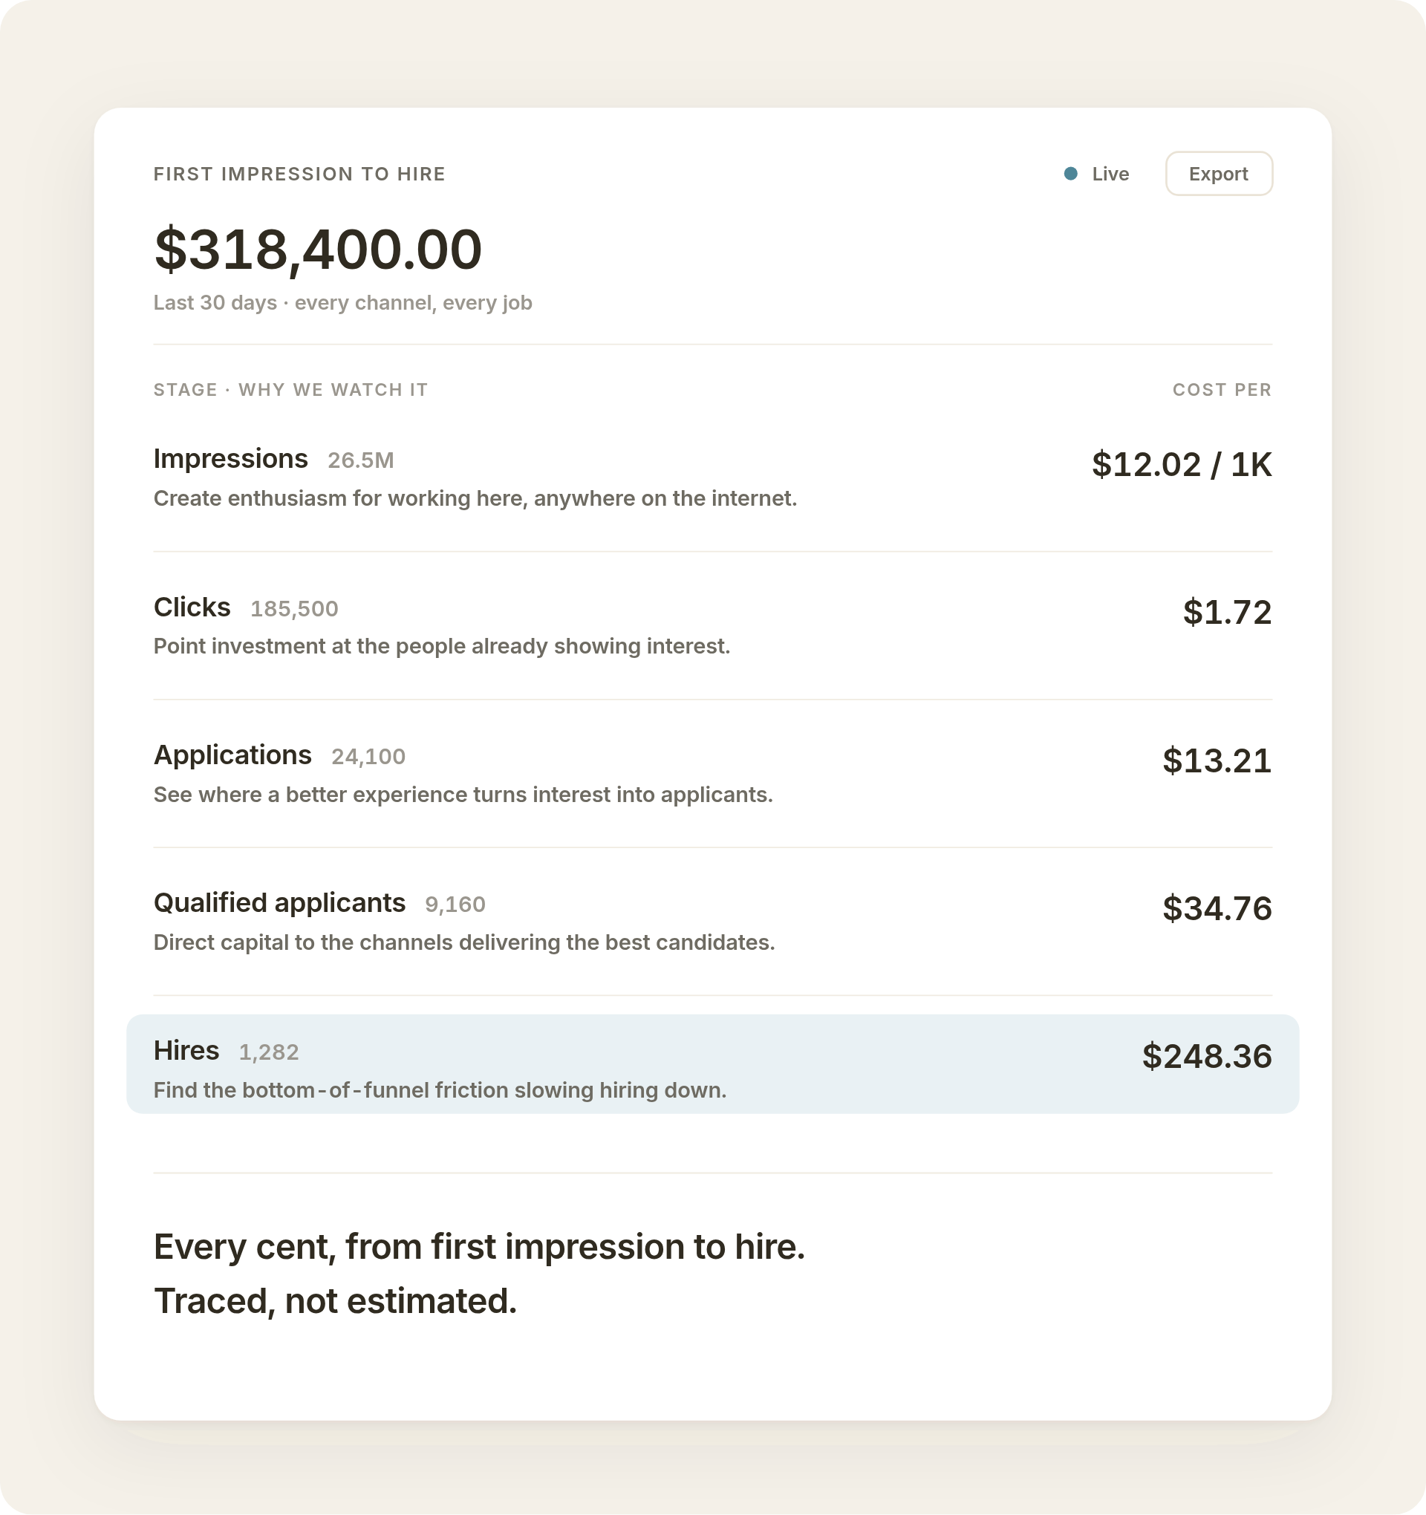Click the STAGE · WHY WE WATCH IT header
The height and width of the screenshot is (1515, 1426).
point(290,389)
